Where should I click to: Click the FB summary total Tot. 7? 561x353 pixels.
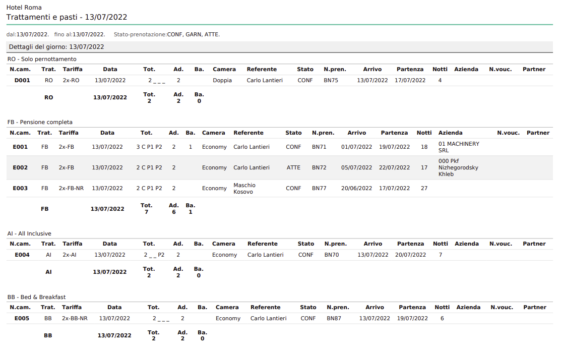point(146,209)
